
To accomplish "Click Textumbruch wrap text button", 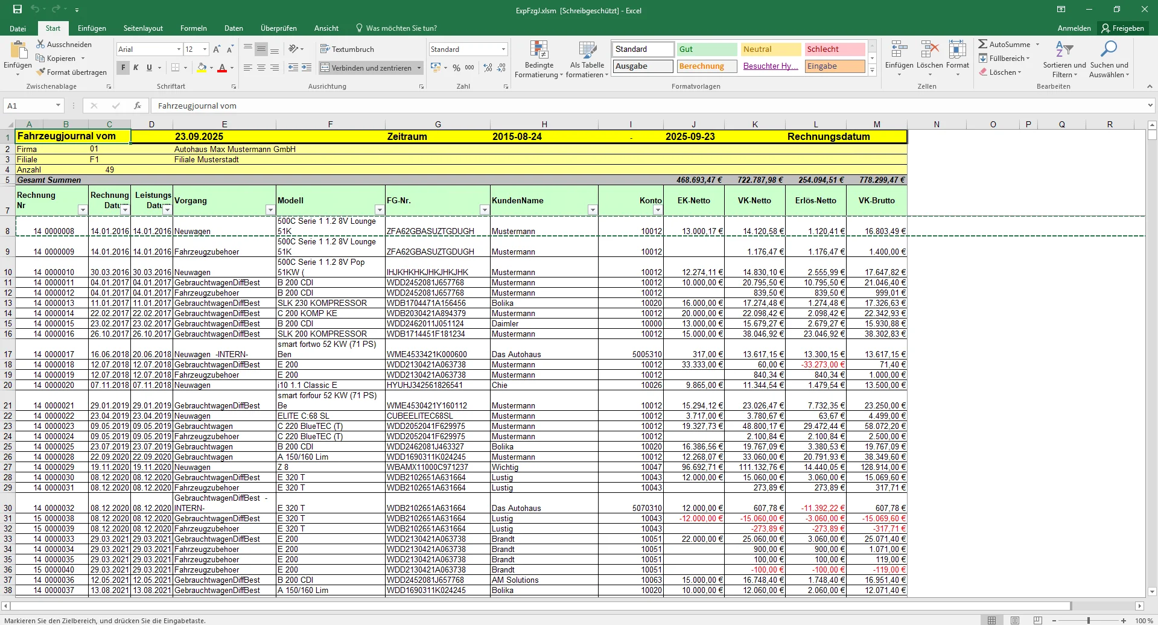I will click(x=347, y=49).
